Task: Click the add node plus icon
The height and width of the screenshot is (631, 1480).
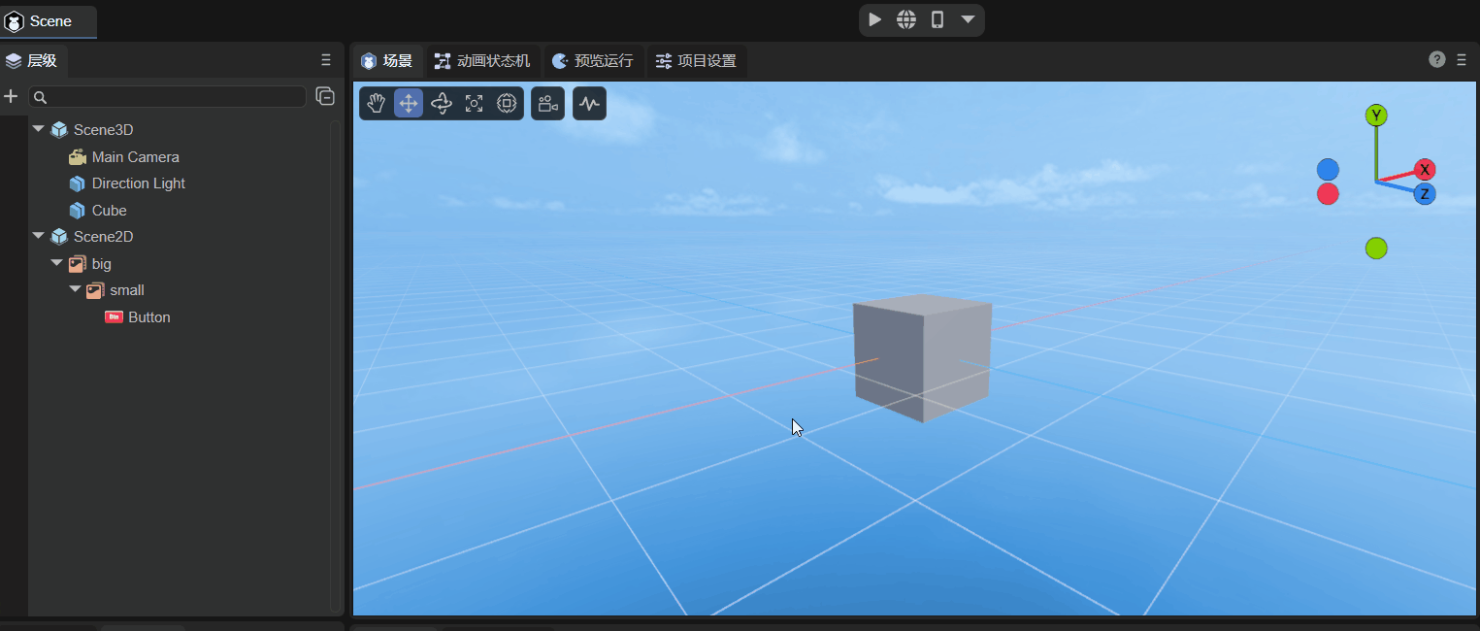Action: tap(12, 96)
